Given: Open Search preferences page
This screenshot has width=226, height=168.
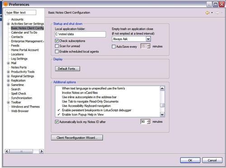Looking at the screenshot, I should (x=16, y=89).
